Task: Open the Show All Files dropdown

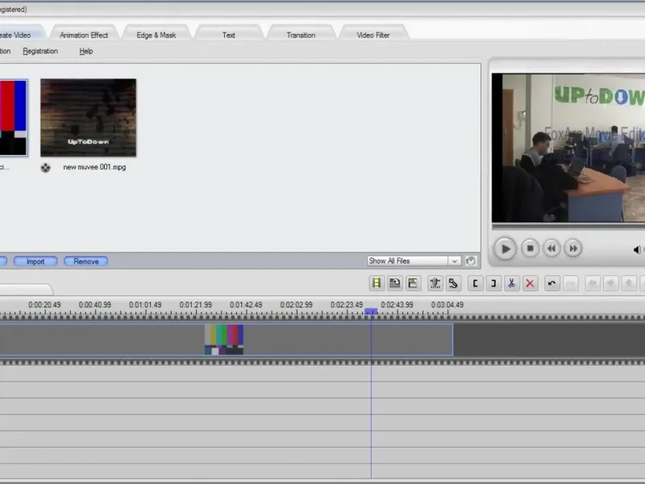Action: tap(455, 261)
